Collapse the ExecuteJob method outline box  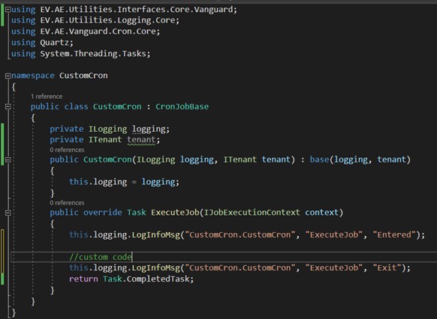[8, 213]
